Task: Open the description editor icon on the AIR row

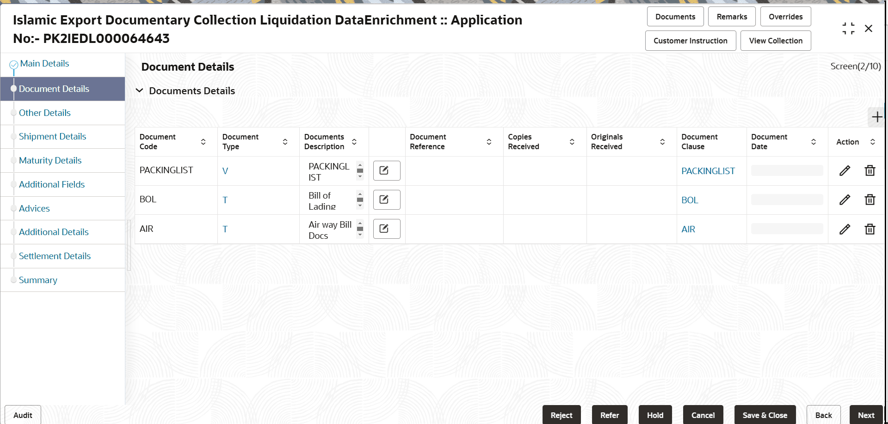Action: tap(386, 229)
